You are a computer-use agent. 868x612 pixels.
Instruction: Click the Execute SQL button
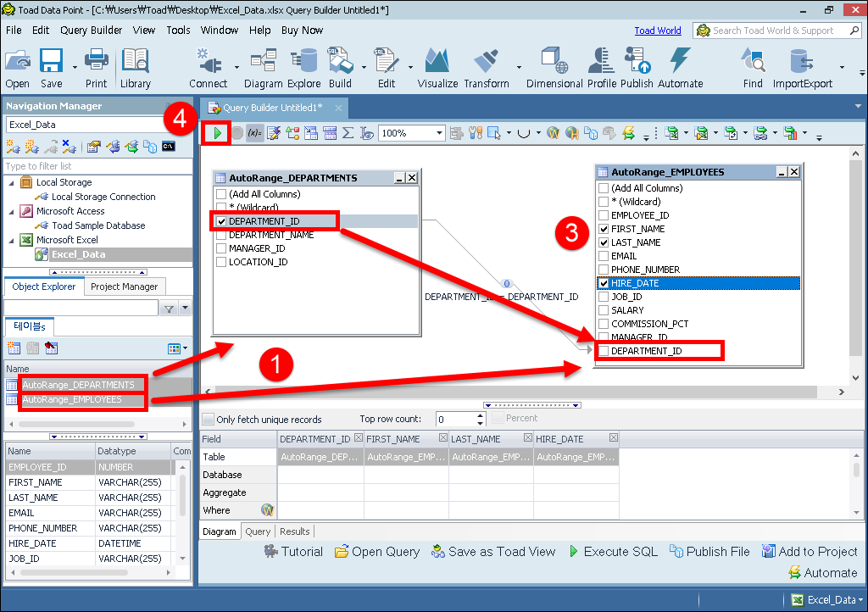coord(614,552)
